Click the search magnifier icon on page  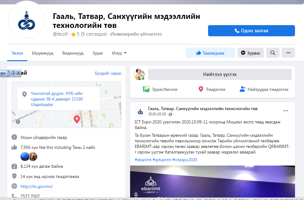tap(273, 53)
